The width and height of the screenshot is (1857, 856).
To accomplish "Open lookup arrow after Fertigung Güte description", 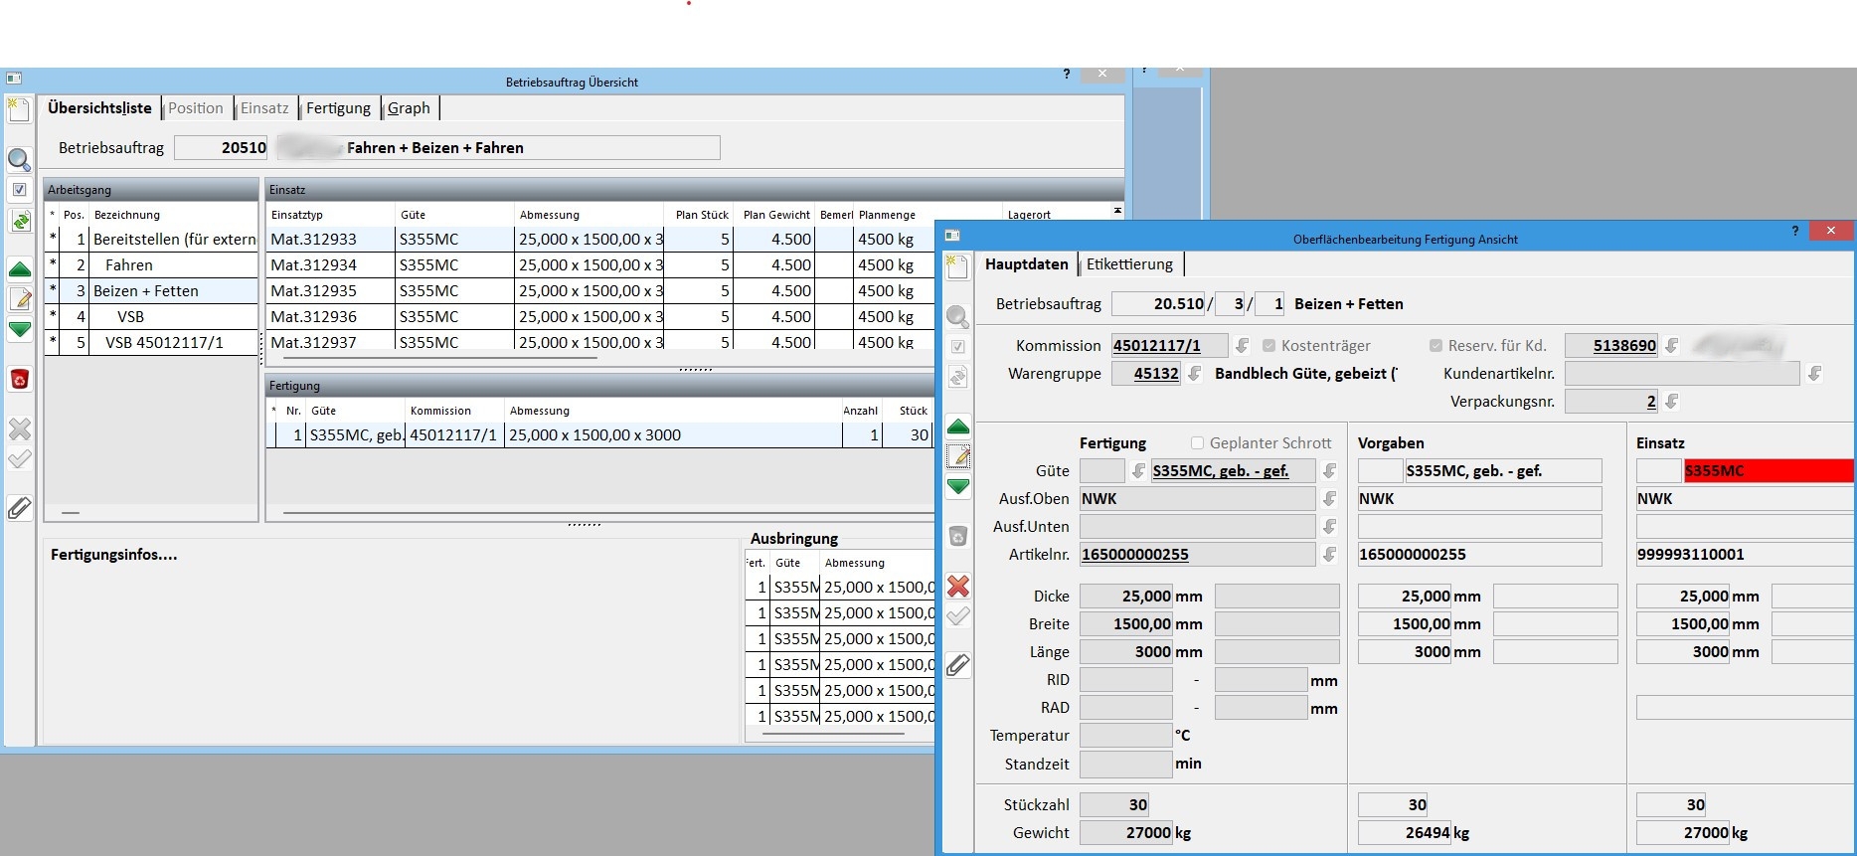I will coord(1330,471).
